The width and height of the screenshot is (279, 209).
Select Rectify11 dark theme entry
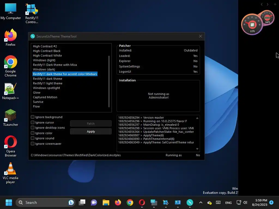47,79
